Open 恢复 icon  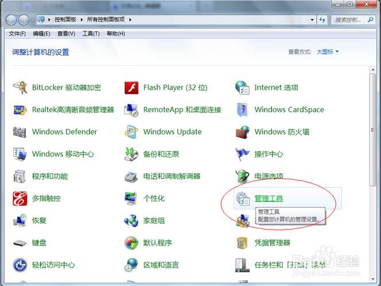(x=20, y=221)
